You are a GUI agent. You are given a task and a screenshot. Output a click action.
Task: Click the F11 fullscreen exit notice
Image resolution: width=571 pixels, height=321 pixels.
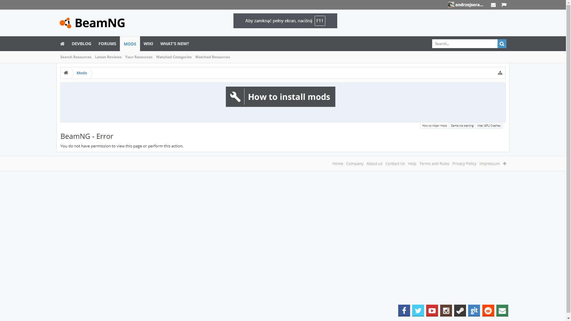pyautogui.click(x=285, y=21)
